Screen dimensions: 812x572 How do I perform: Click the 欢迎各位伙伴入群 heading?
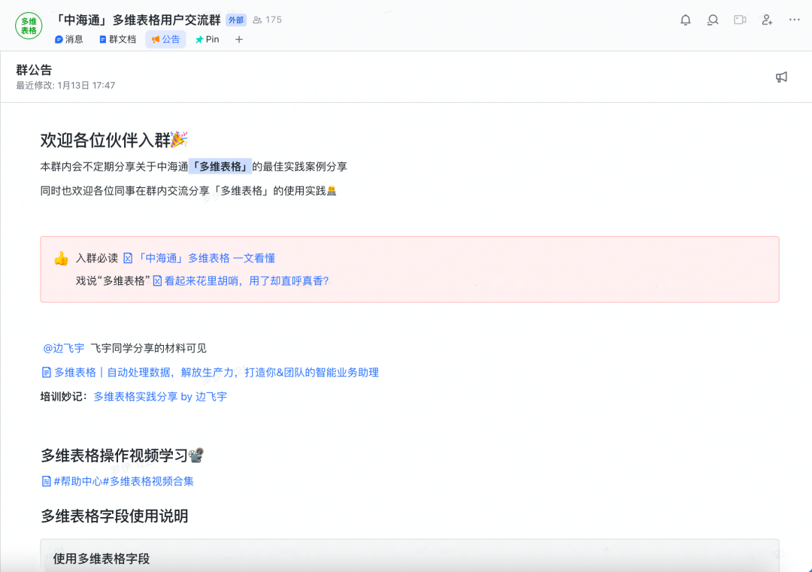(114, 140)
